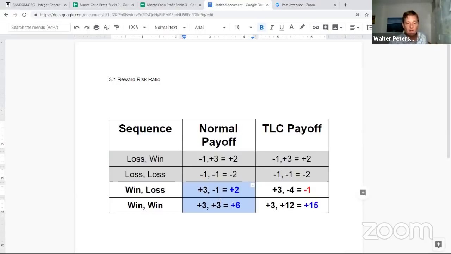Open the Arial font dropdown
451x254 pixels.
coord(210,27)
